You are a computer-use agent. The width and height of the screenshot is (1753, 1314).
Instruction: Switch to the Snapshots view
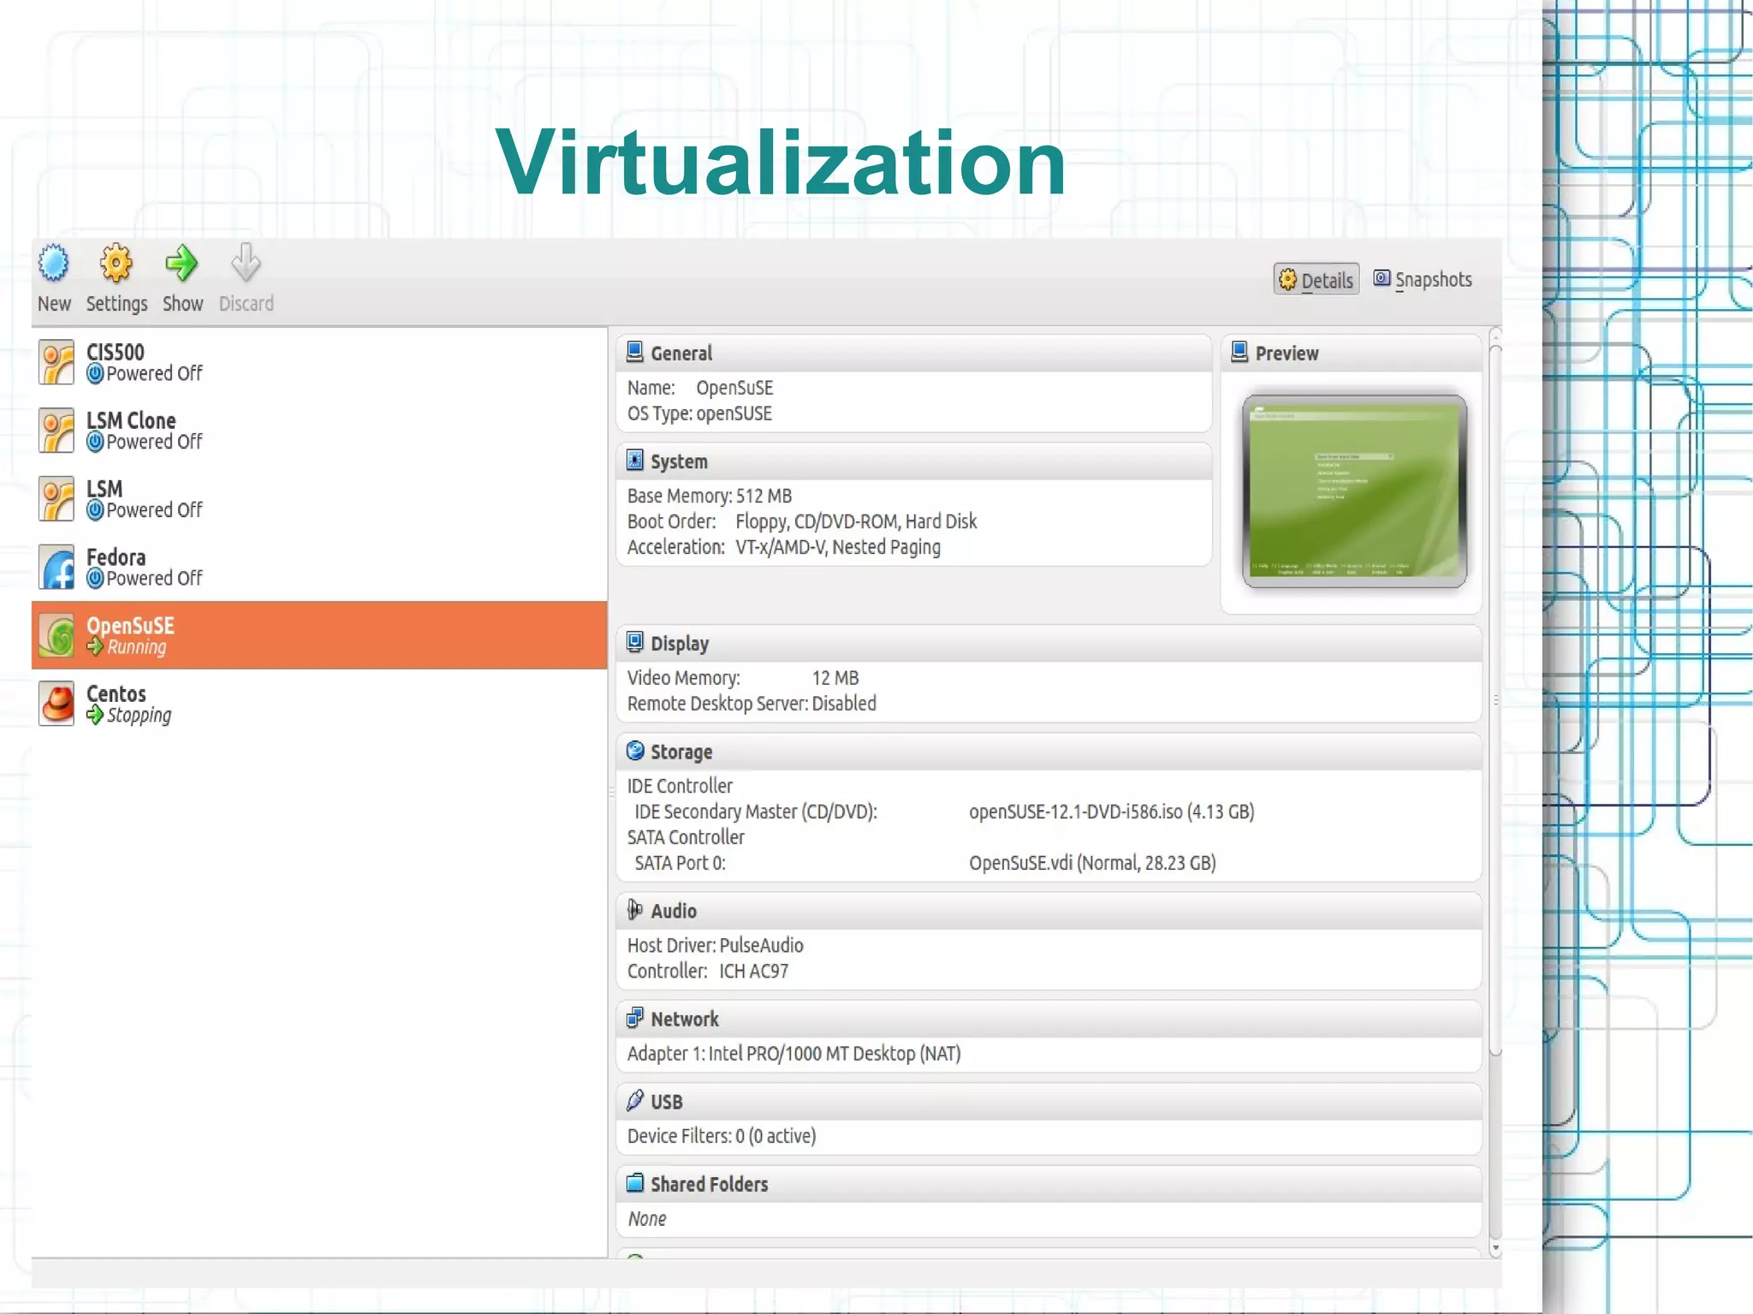click(x=1423, y=279)
